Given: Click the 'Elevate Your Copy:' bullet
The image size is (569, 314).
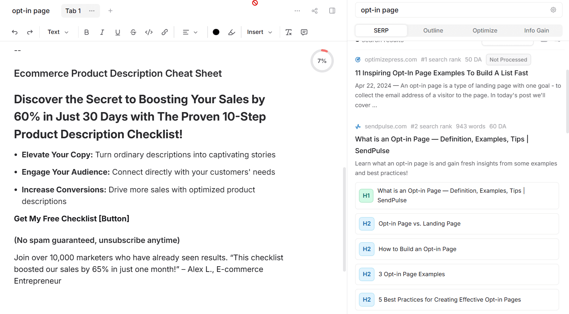Looking at the screenshot, I should tap(149, 155).
